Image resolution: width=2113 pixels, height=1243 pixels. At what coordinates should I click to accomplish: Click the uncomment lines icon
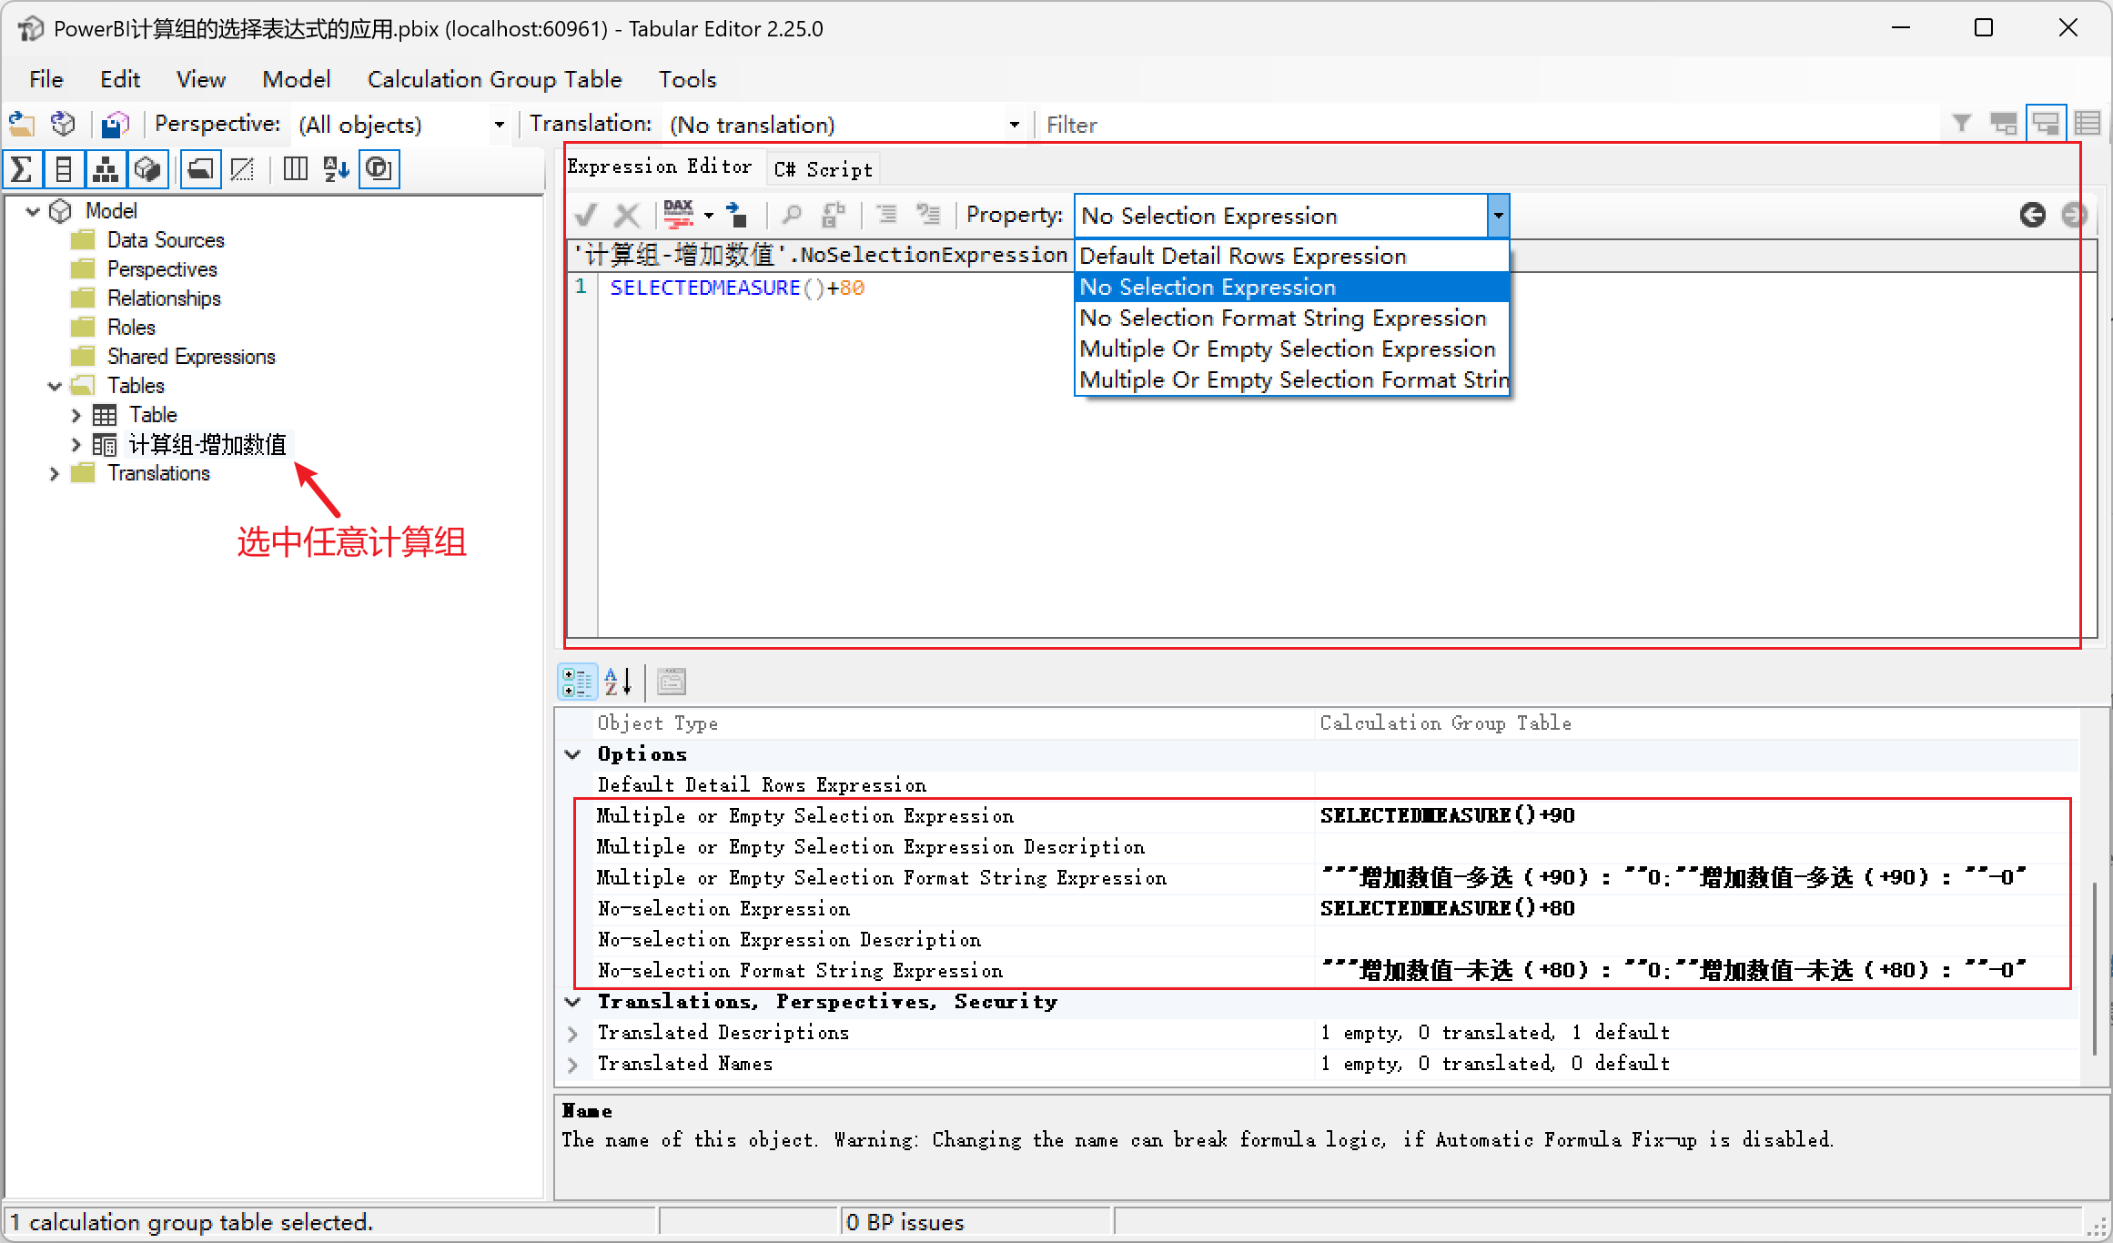pos(928,215)
